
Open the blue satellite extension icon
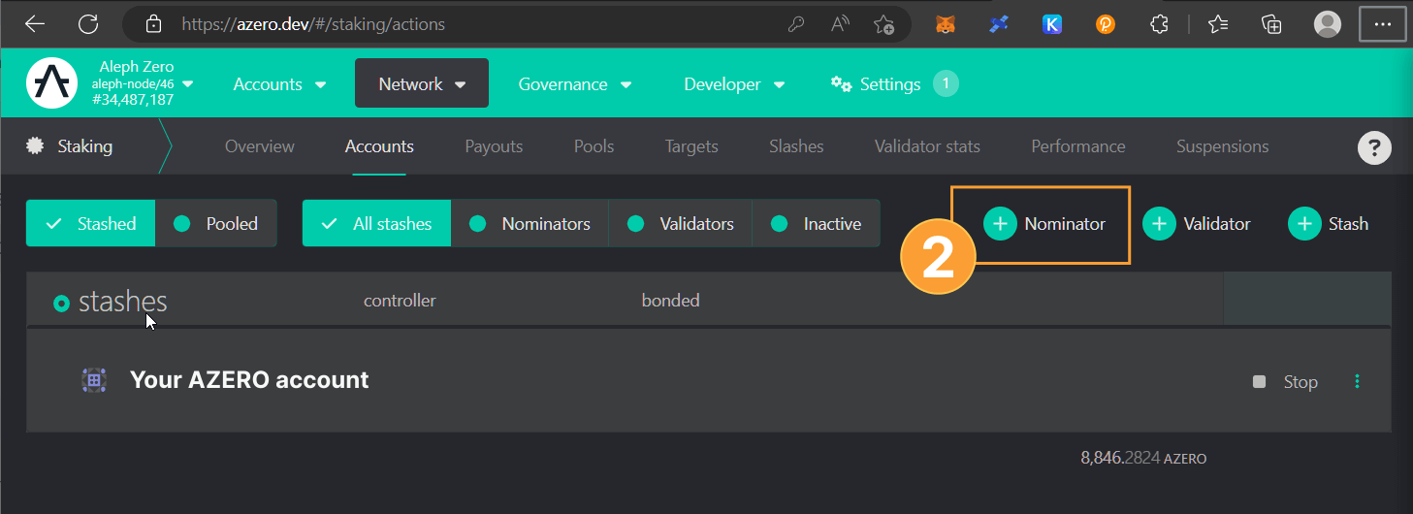click(999, 24)
